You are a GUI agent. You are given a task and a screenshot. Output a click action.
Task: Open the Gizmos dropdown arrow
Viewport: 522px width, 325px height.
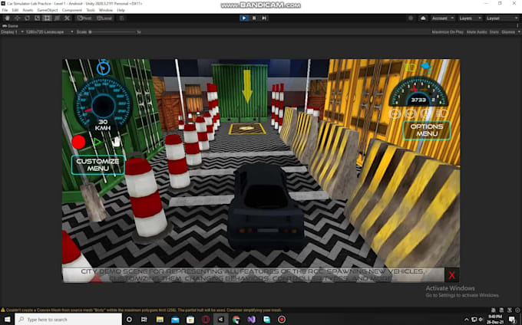519,32
